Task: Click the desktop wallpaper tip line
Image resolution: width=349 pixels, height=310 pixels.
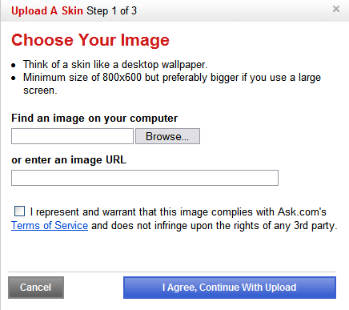Action: (115, 65)
